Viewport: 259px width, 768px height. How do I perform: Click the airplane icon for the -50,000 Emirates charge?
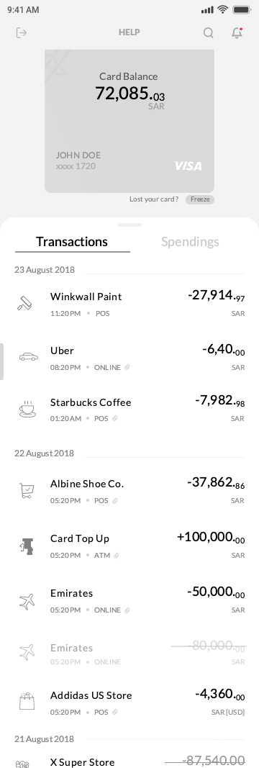tap(27, 601)
